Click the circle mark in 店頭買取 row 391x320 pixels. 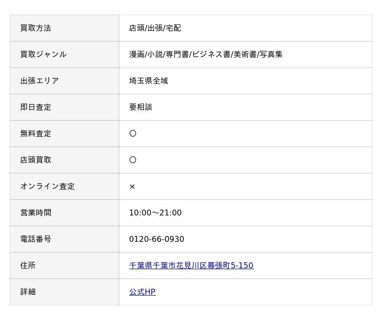132,160
